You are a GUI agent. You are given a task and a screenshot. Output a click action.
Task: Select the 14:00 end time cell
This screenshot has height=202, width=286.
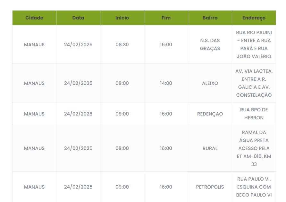(166, 83)
